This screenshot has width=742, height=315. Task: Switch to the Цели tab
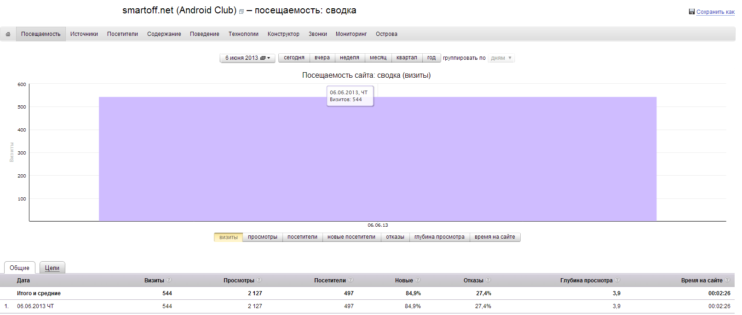click(52, 268)
